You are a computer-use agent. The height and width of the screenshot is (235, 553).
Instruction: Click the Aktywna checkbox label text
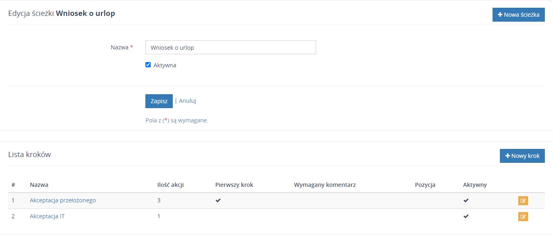[165, 65]
